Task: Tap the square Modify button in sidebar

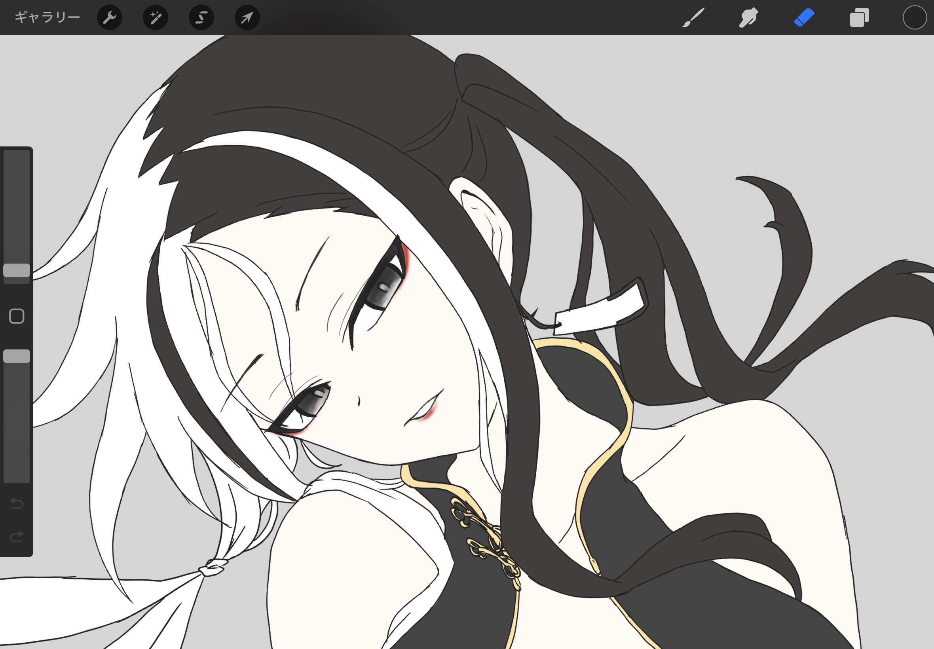Action: 17,316
